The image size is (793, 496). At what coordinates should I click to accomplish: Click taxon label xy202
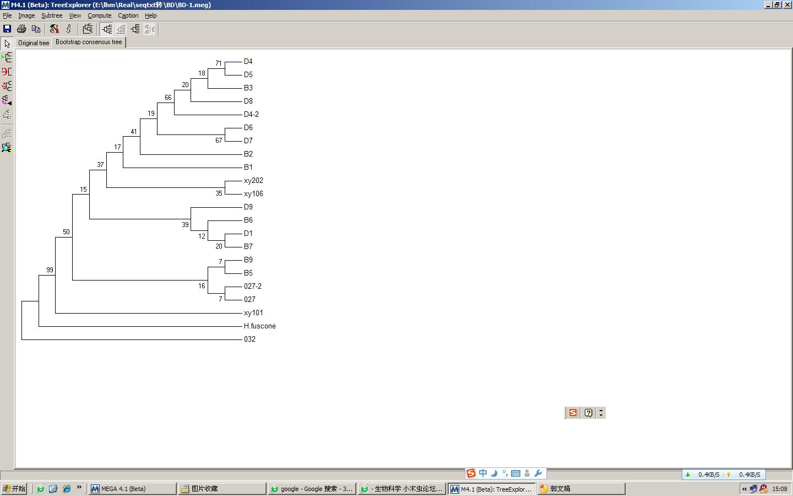[x=253, y=181]
